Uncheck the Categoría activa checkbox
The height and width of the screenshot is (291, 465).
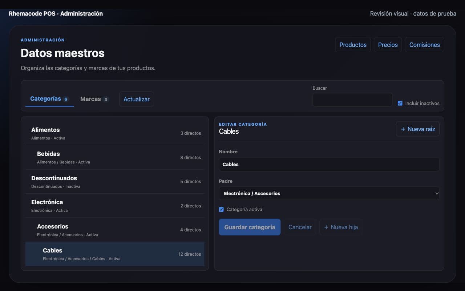coord(221,209)
